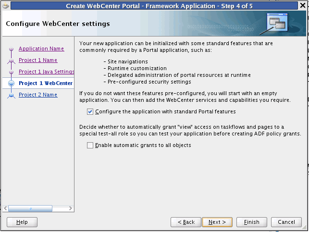Uncheck Configure application with standard Portal features
This screenshot has height=232, width=309.
coord(90,111)
